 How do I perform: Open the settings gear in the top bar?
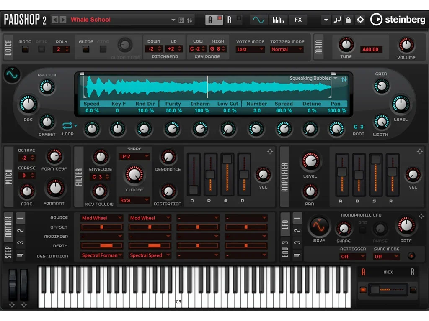coord(360,20)
